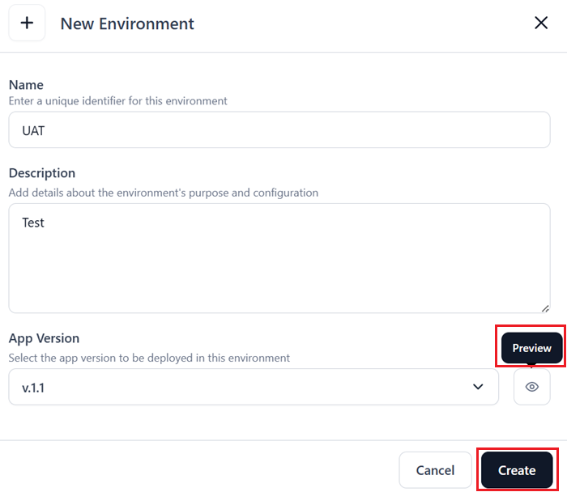The height and width of the screenshot is (492, 567).
Task: Click the 'Select the app version' hint text
Action: pos(149,358)
